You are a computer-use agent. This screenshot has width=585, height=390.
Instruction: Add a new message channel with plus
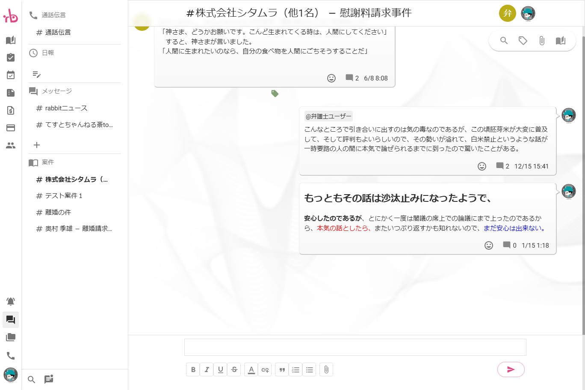click(x=37, y=145)
